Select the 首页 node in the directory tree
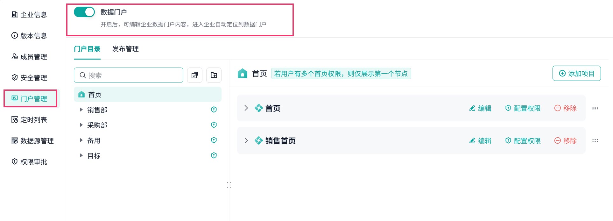This screenshot has width=613, height=221. (148, 94)
